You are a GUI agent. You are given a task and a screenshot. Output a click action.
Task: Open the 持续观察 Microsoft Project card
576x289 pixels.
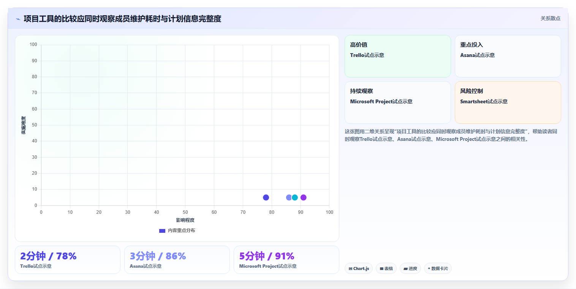coord(397,103)
